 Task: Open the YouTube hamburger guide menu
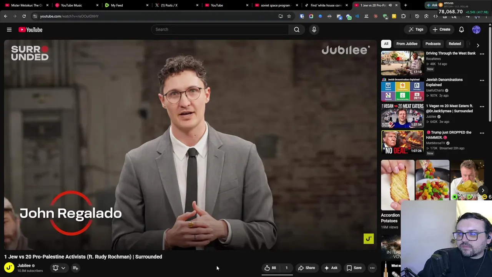(x=9, y=30)
